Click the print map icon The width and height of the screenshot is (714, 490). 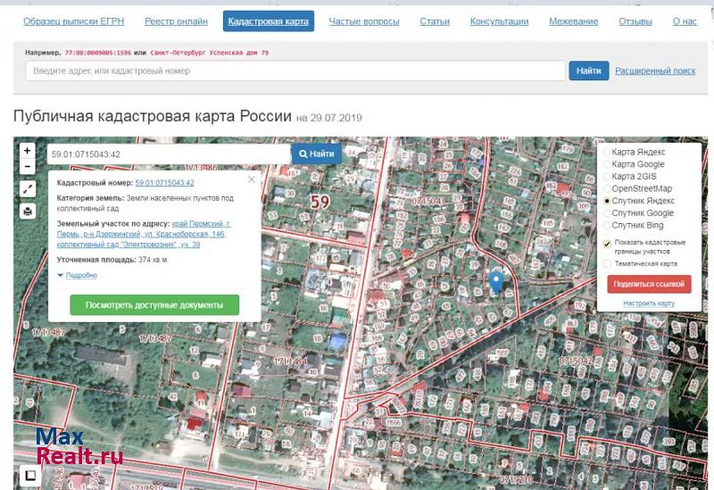coord(28,212)
